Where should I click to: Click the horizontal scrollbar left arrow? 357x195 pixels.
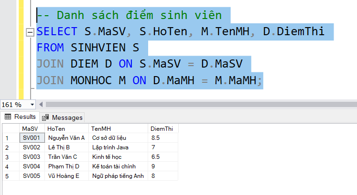[x=41, y=104]
